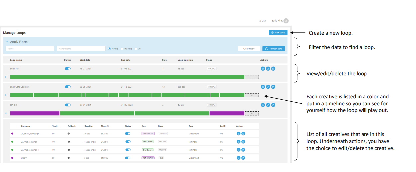Delete the QA_Webcontainer slot

[243, 142]
